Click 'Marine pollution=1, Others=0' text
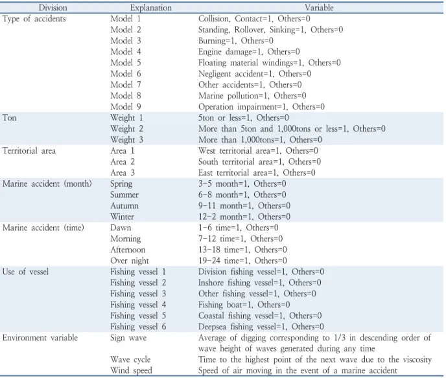 point(252,95)
